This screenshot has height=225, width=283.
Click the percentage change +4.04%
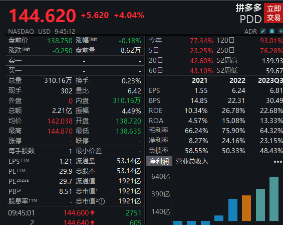click(x=129, y=16)
